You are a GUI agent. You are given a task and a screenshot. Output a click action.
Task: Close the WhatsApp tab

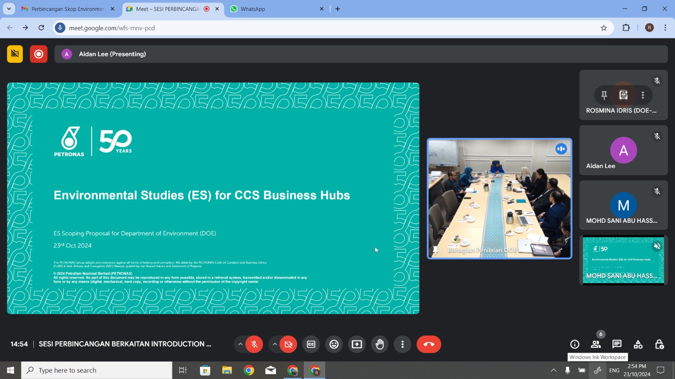point(321,9)
